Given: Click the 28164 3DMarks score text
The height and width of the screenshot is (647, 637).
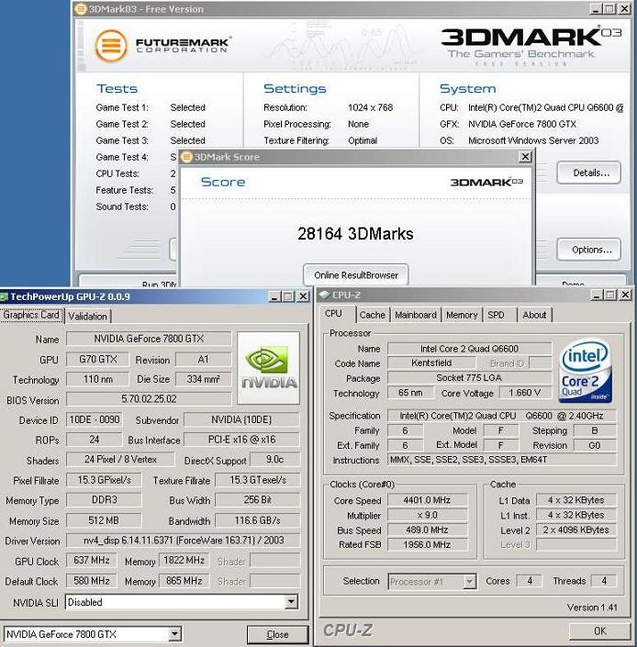Looking at the screenshot, I should [x=355, y=234].
